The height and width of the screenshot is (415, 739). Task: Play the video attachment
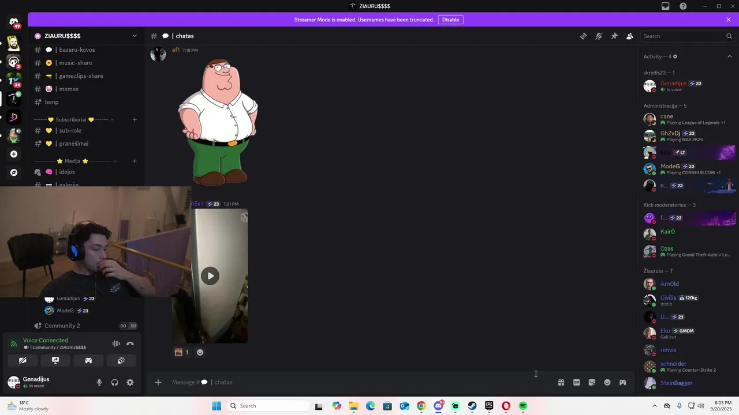[x=210, y=276]
